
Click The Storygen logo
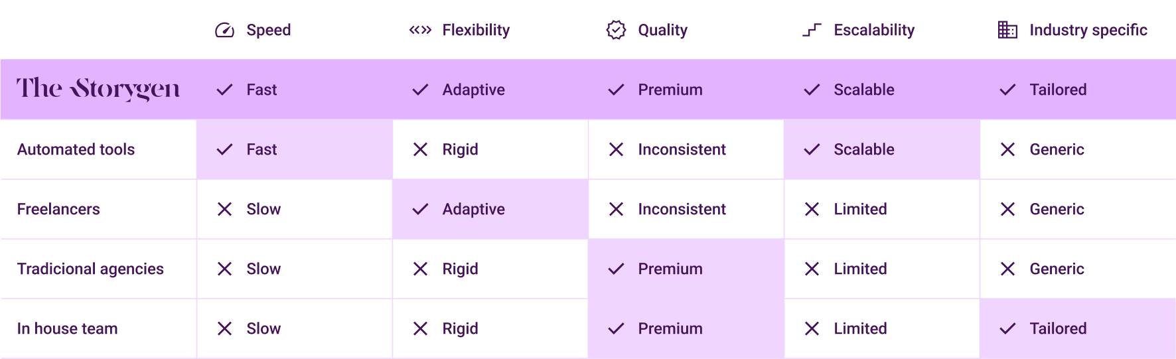point(98,89)
